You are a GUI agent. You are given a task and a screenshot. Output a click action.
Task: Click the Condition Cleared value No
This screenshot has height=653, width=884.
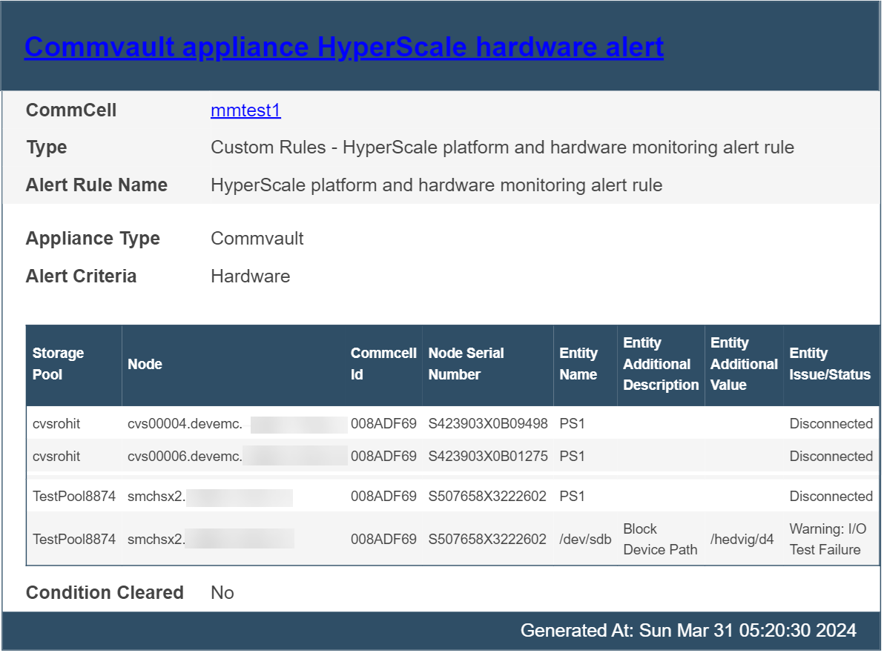click(x=222, y=593)
